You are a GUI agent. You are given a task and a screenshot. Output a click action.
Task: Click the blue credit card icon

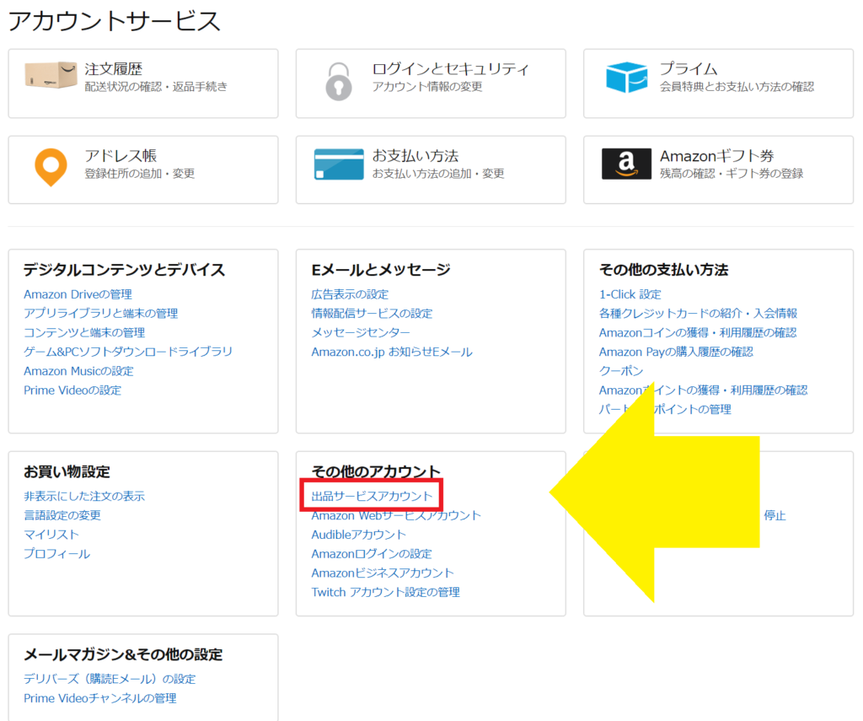(x=339, y=164)
